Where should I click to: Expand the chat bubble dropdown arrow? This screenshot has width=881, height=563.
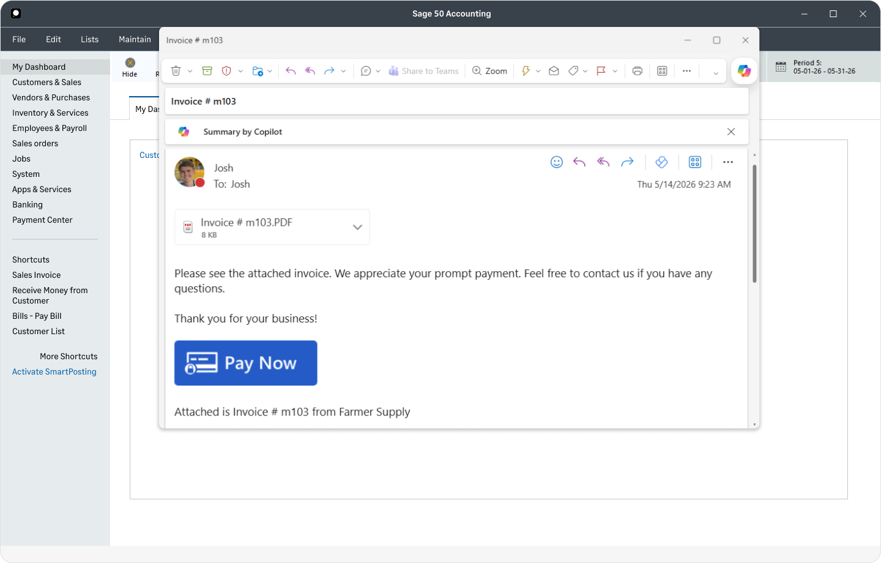(378, 71)
